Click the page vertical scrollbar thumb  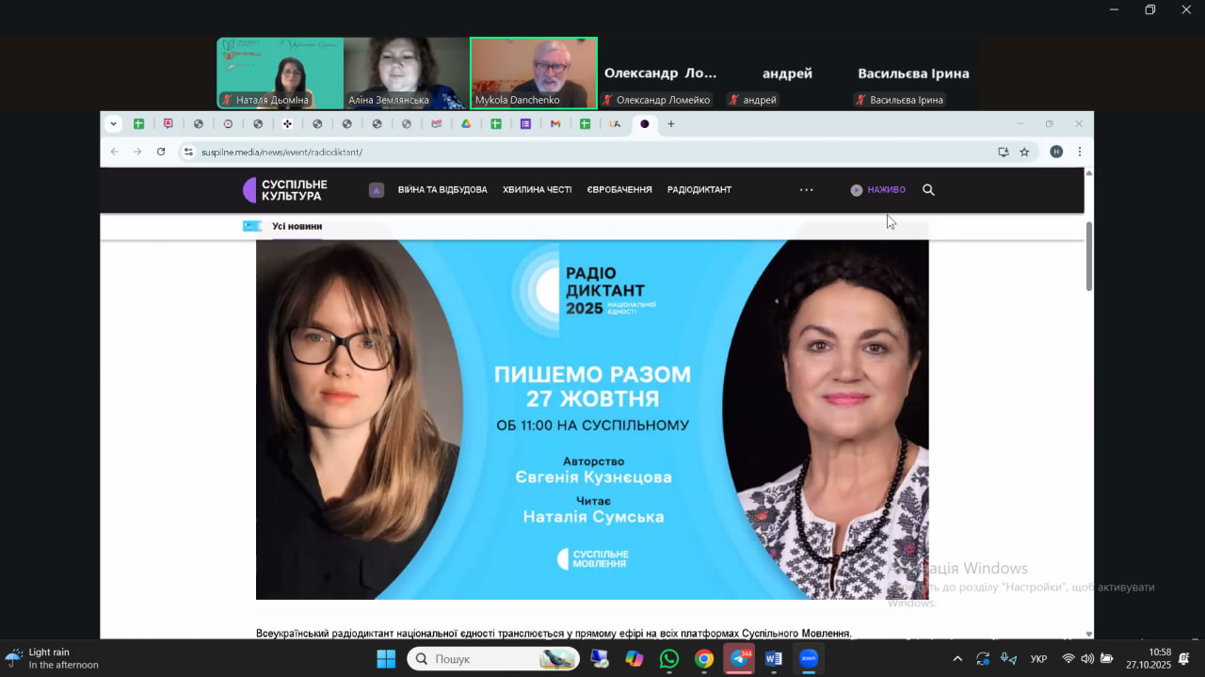1089,256
